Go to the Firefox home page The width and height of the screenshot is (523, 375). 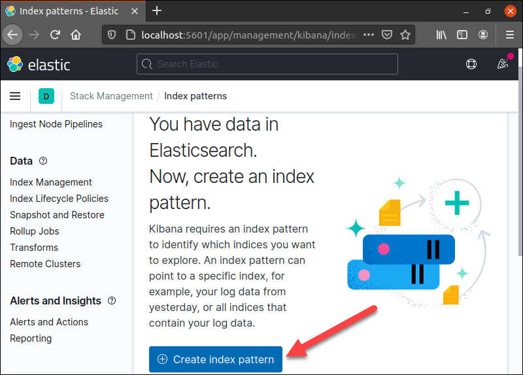(76, 35)
